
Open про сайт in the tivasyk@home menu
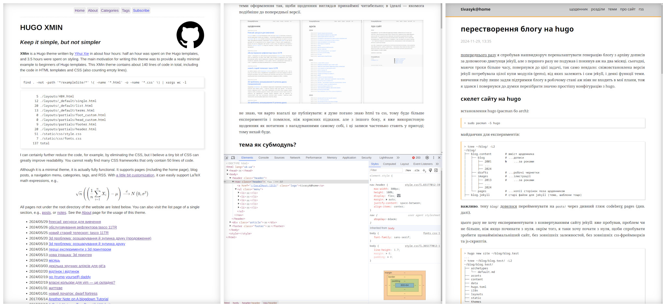click(x=627, y=9)
